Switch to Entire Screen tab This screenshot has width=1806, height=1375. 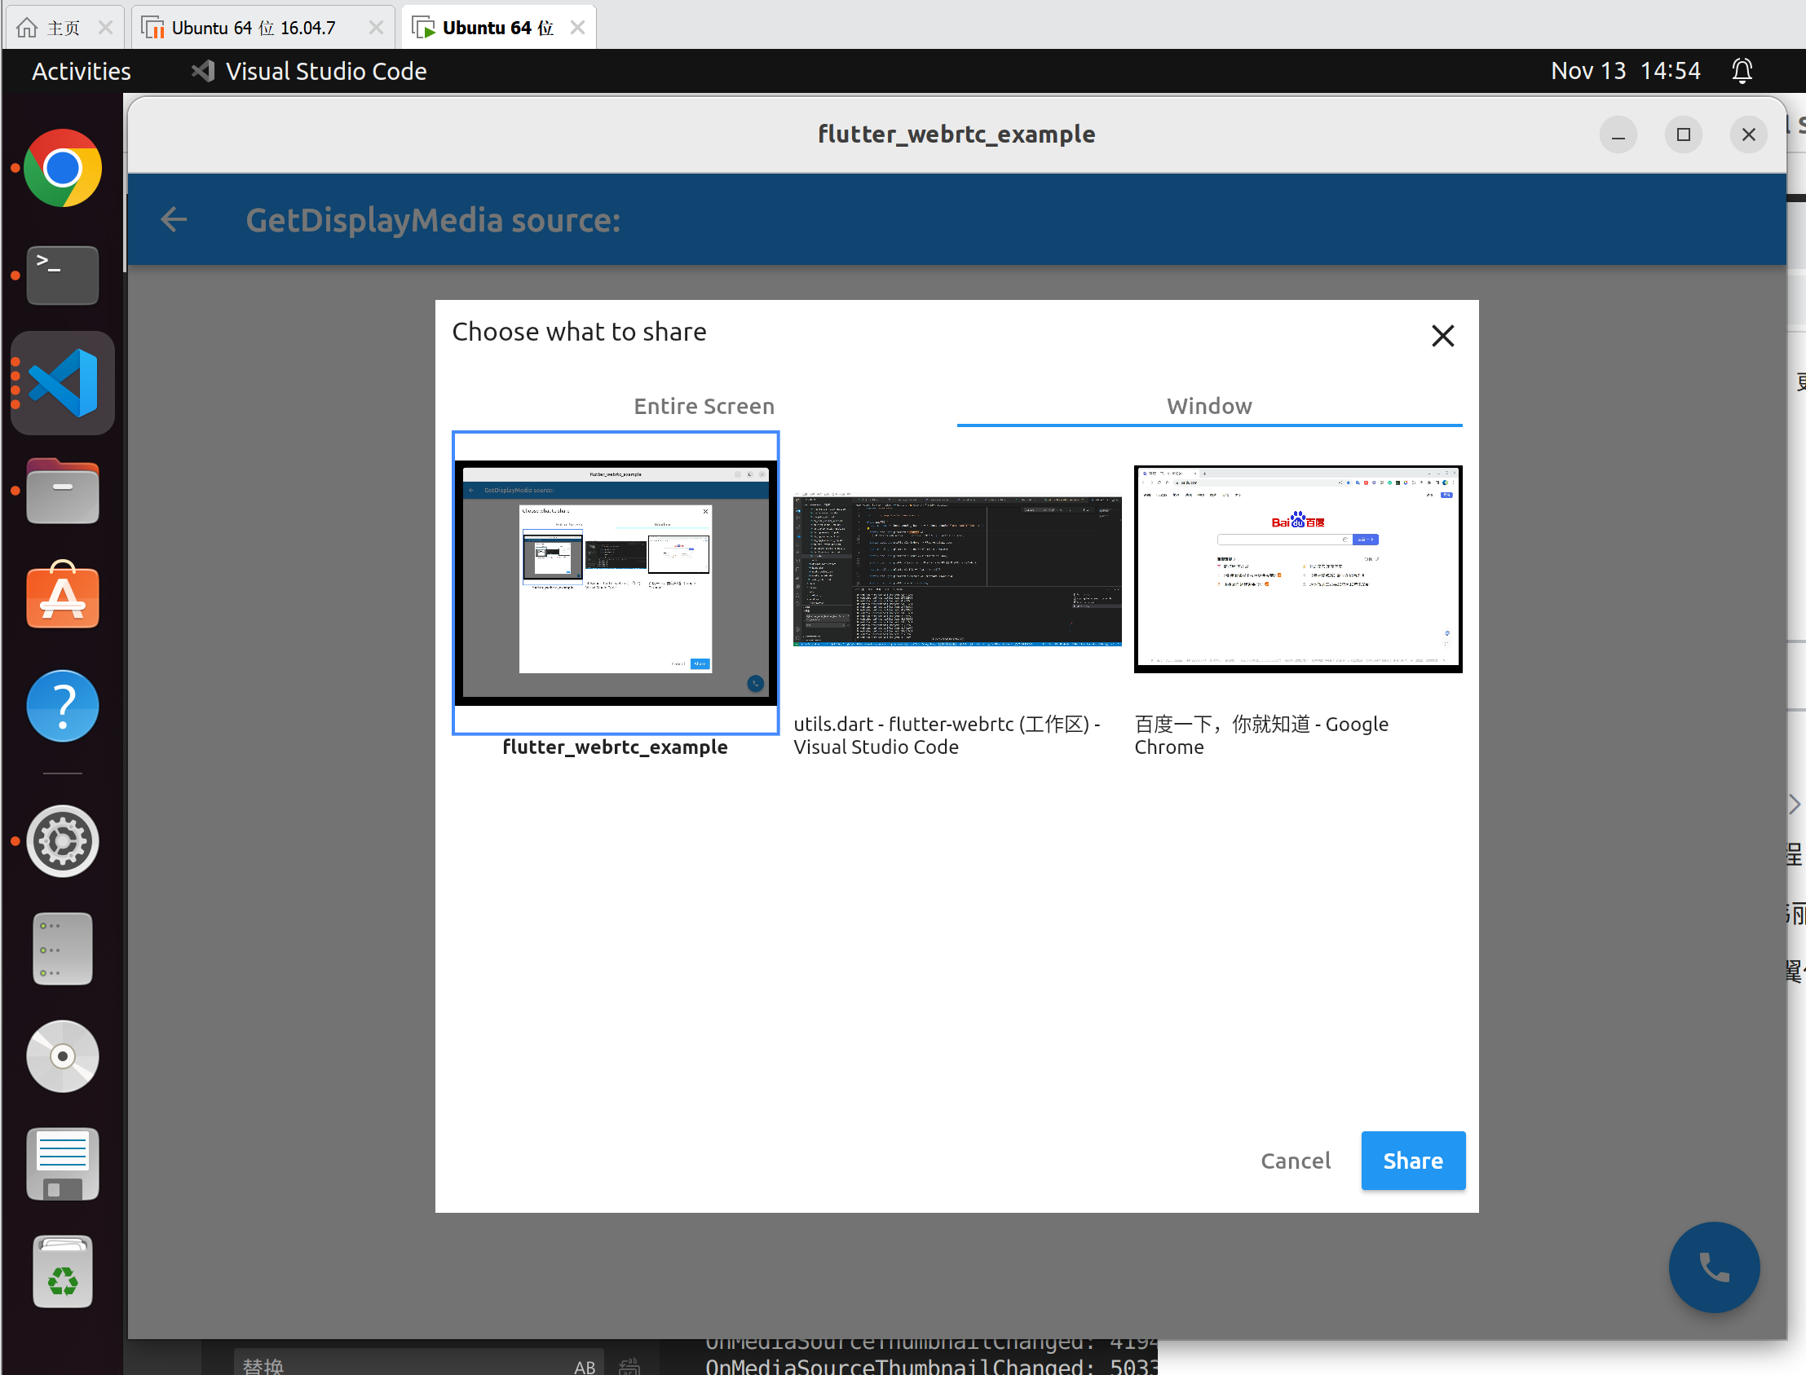(x=704, y=406)
